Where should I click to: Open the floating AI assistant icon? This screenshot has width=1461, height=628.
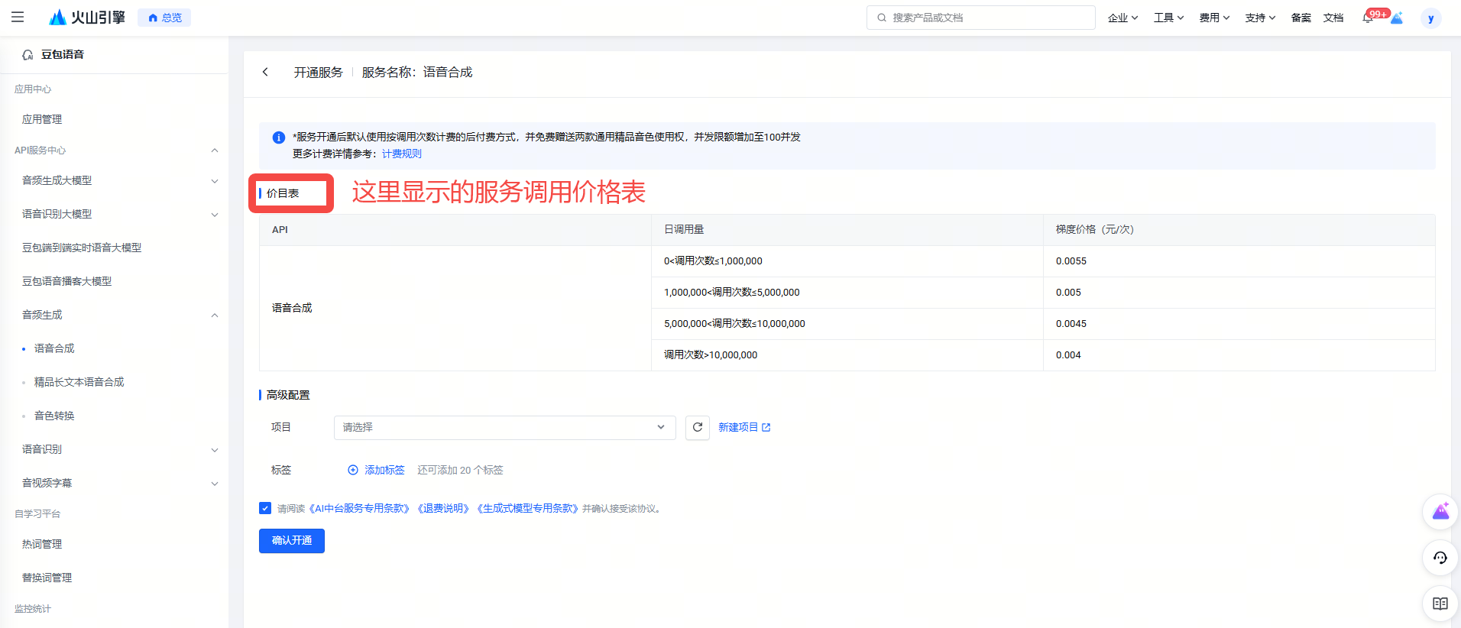1440,512
